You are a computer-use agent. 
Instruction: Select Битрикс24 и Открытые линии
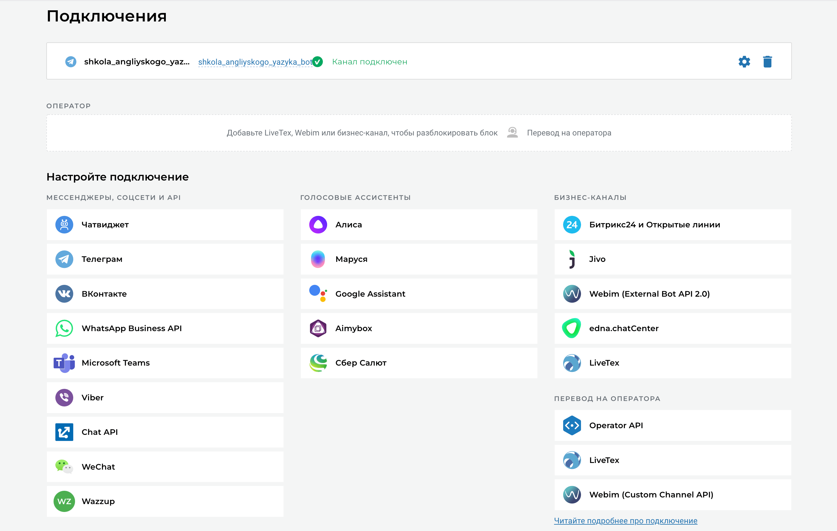pyautogui.click(x=673, y=225)
